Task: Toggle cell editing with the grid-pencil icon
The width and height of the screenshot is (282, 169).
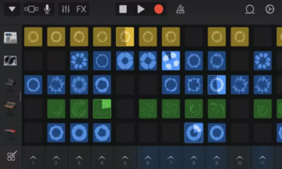Action: coord(12,156)
